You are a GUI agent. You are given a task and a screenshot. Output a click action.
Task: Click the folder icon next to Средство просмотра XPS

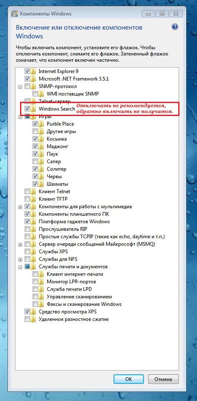33,312
